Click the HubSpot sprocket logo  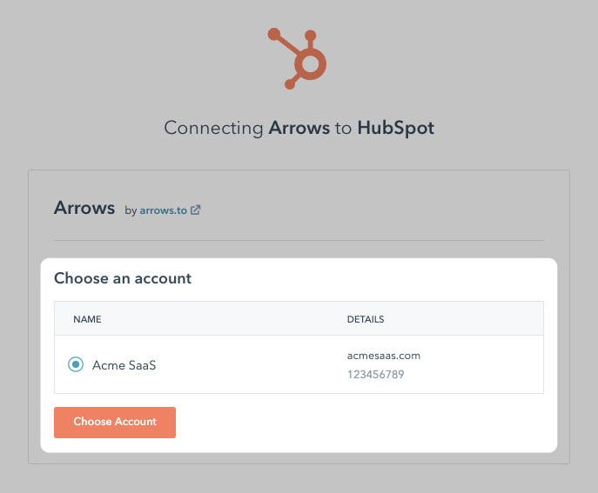tap(299, 57)
